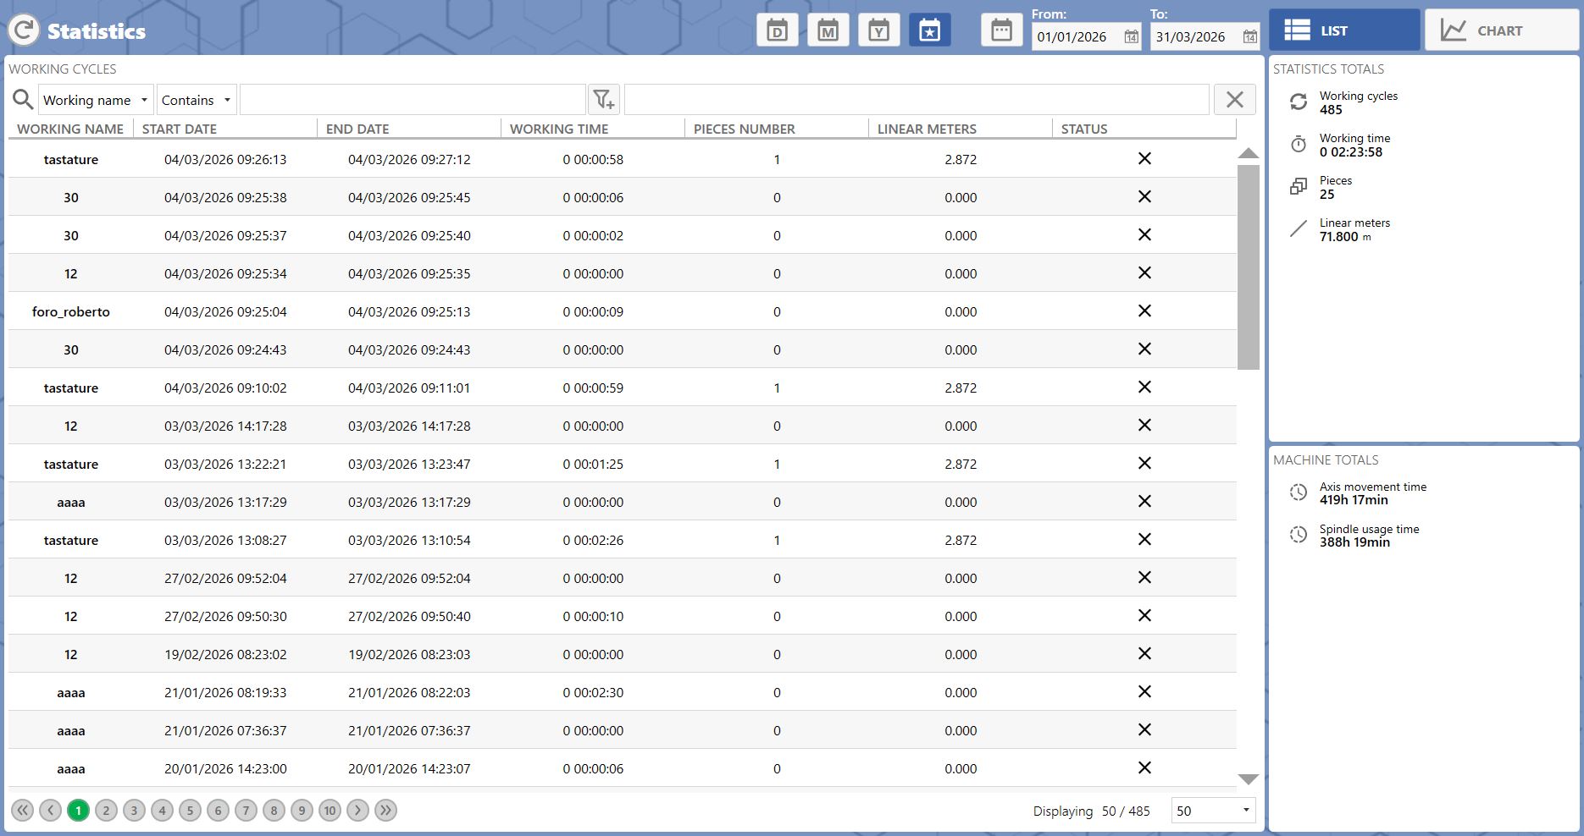This screenshot has height=836, width=1584.
Task: Open the page size dropdown showing 50
Action: pos(1213,811)
